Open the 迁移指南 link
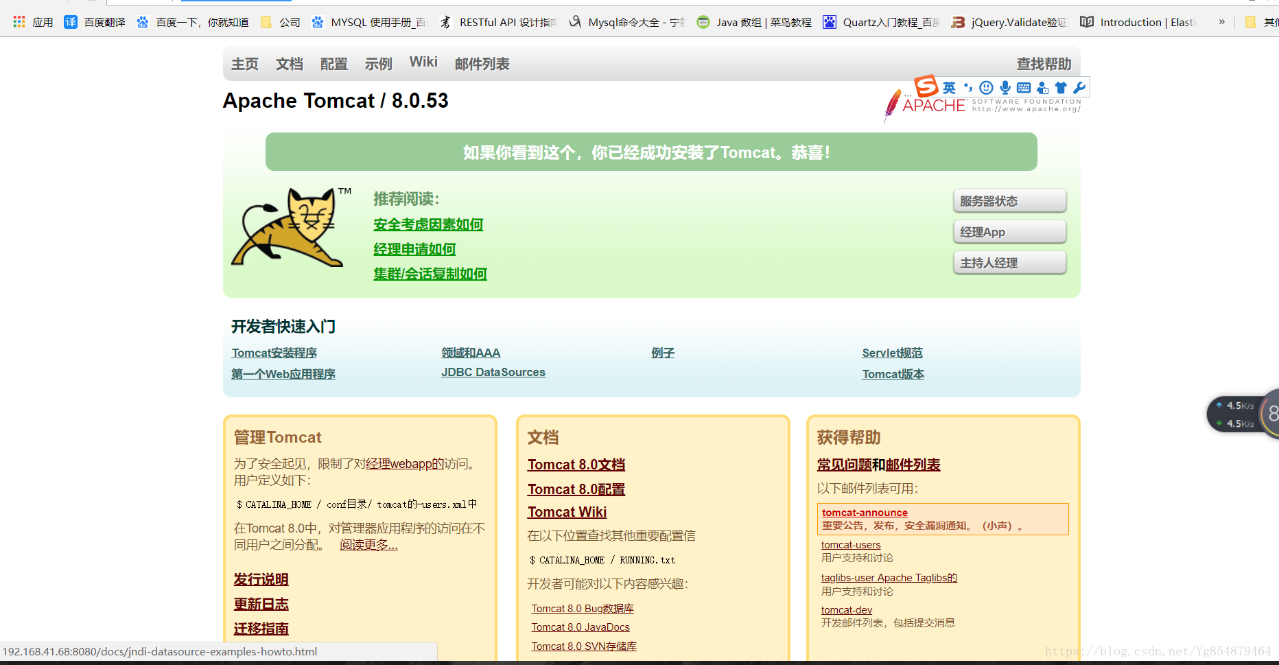The height and width of the screenshot is (665, 1279). [261, 629]
